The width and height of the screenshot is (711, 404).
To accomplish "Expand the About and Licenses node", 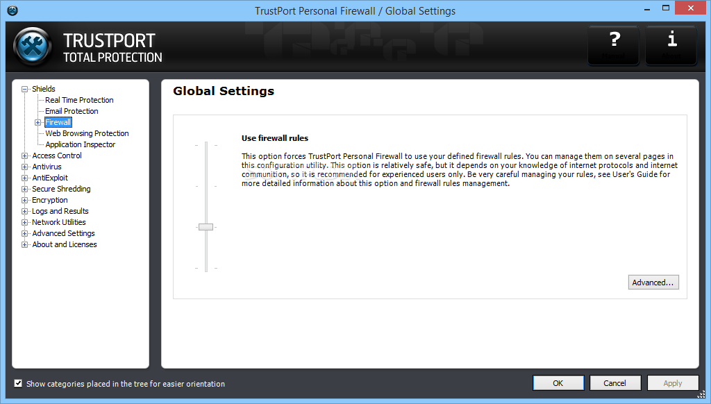I will pyautogui.click(x=24, y=244).
